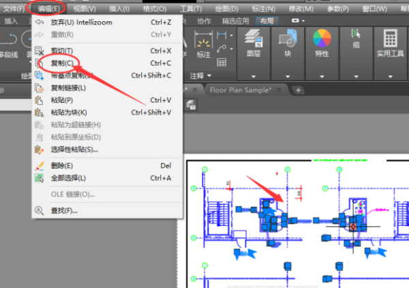Image resolution: width=409 pixels, height=288 pixels.
Task: Expand the dropdown arrow under Layers (图层)
Action: (x=253, y=76)
